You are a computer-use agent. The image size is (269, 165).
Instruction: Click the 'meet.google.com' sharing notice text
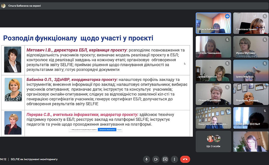point(84,130)
